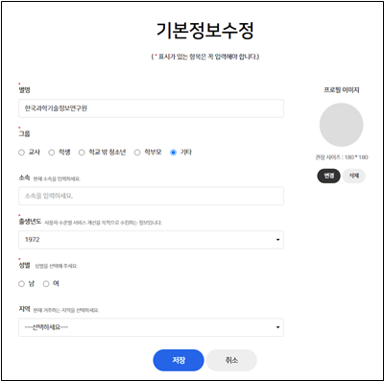Click the region dropdown arrow

(x=277, y=327)
